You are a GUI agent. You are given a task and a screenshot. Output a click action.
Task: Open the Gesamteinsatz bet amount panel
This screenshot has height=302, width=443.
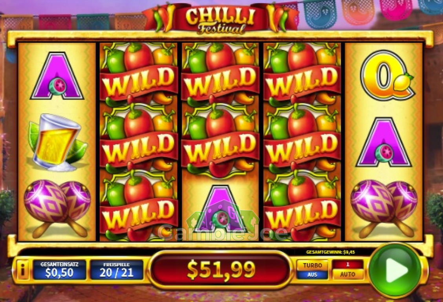point(59,270)
